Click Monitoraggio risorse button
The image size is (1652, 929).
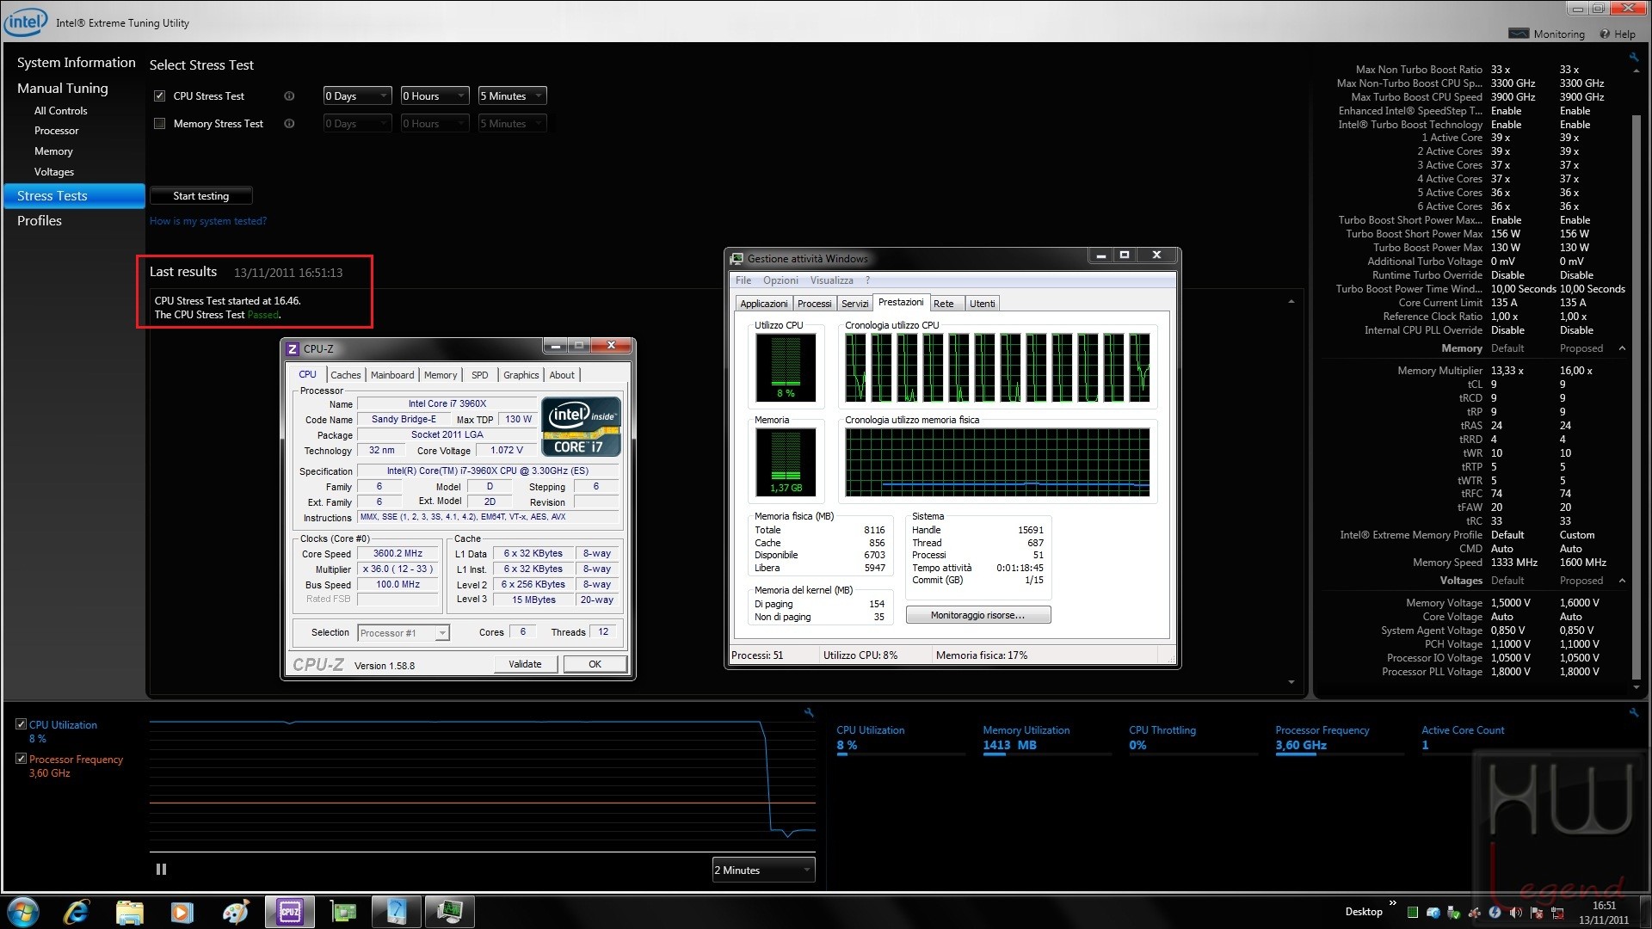pyautogui.click(x=977, y=615)
